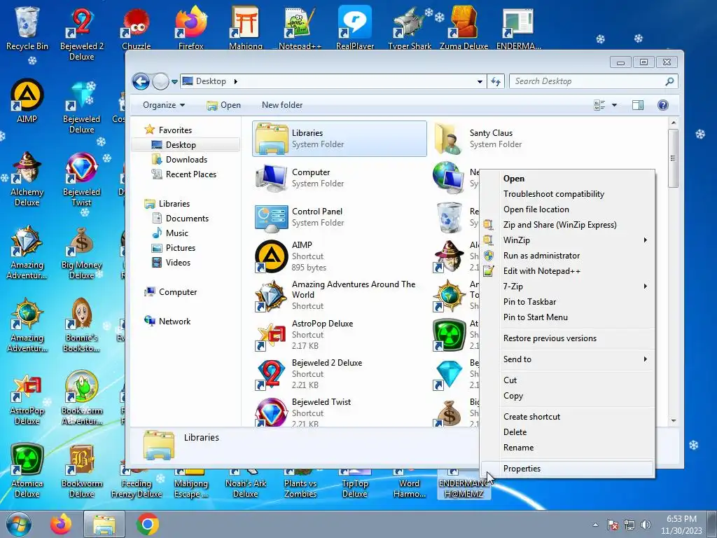Image resolution: width=717 pixels, height=538 pixels.
Task: Open the Organize dropdown menu
Action: (x=164, y=105)
